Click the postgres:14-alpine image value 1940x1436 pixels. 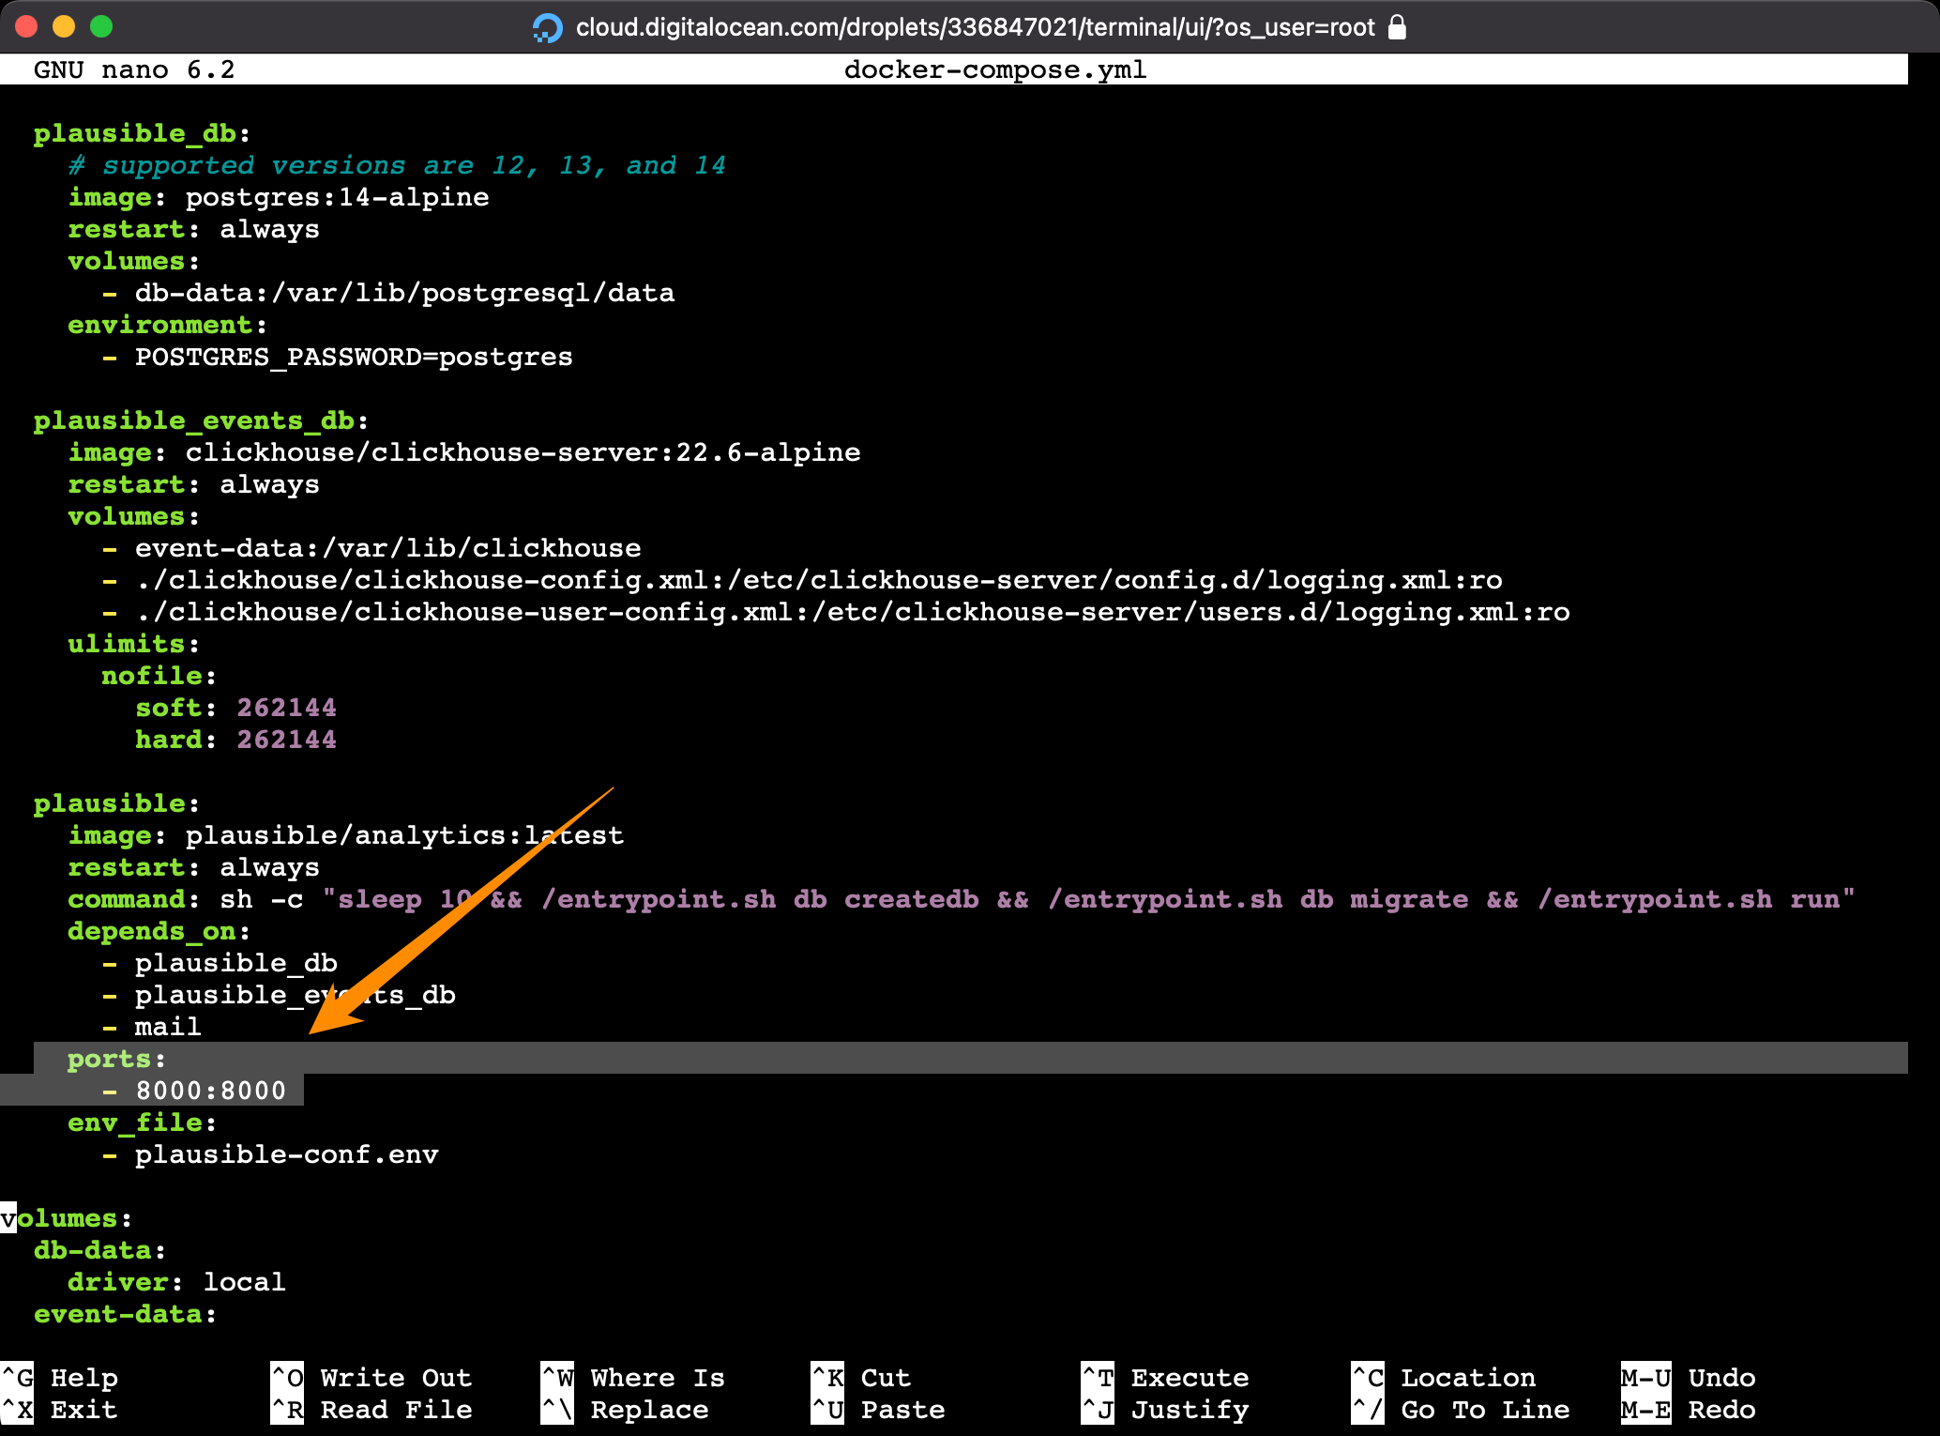click(x=337, y=197)
